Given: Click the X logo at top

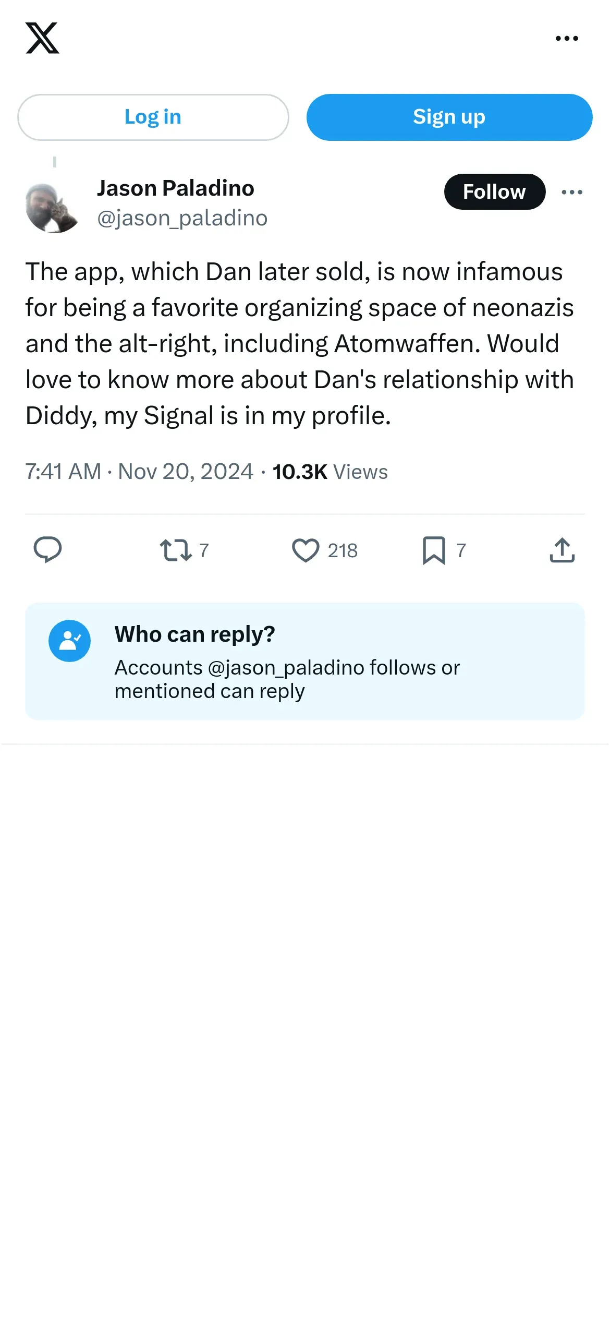Looking at the screenshot, I should (42, 38).
